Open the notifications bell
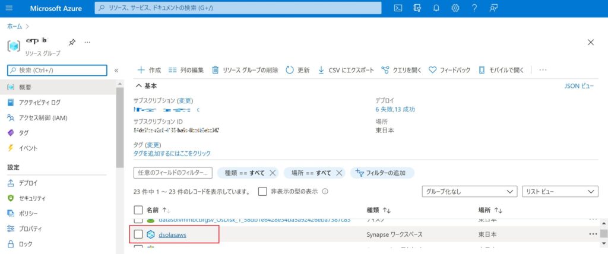The image size is (608, 254). click(x=436, y=8)
